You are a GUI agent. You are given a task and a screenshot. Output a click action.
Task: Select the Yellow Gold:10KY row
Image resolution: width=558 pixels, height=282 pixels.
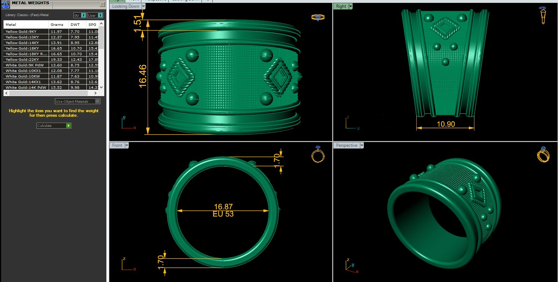pyautogui.click(x=51, y=37)
